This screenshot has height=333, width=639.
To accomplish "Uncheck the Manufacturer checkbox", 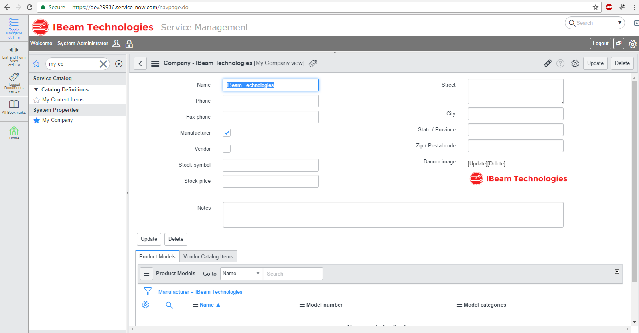I will [x=227, y=133].
